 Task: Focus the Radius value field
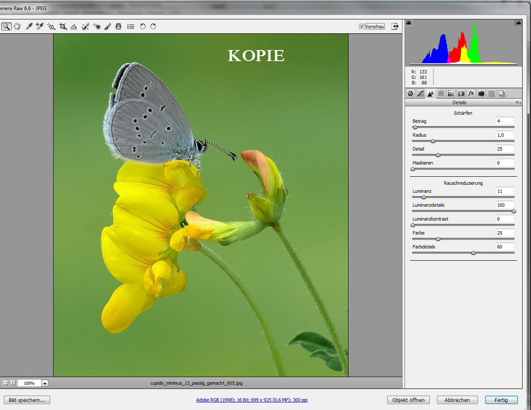pos(505,135)
